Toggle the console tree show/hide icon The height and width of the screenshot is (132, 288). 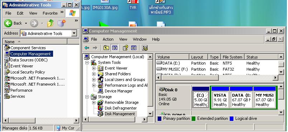(x=115, y=48)
